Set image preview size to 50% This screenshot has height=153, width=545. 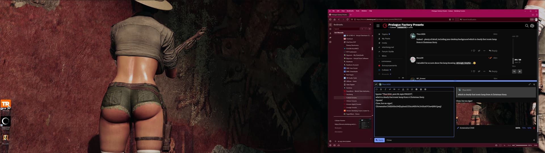pos(529,128)
